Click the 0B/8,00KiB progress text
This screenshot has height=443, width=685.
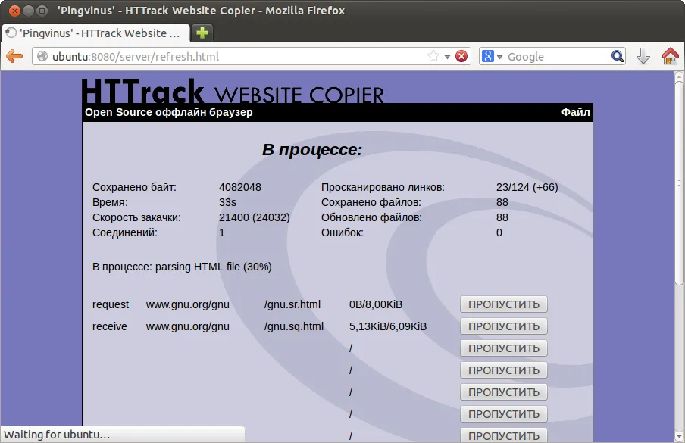376,304
